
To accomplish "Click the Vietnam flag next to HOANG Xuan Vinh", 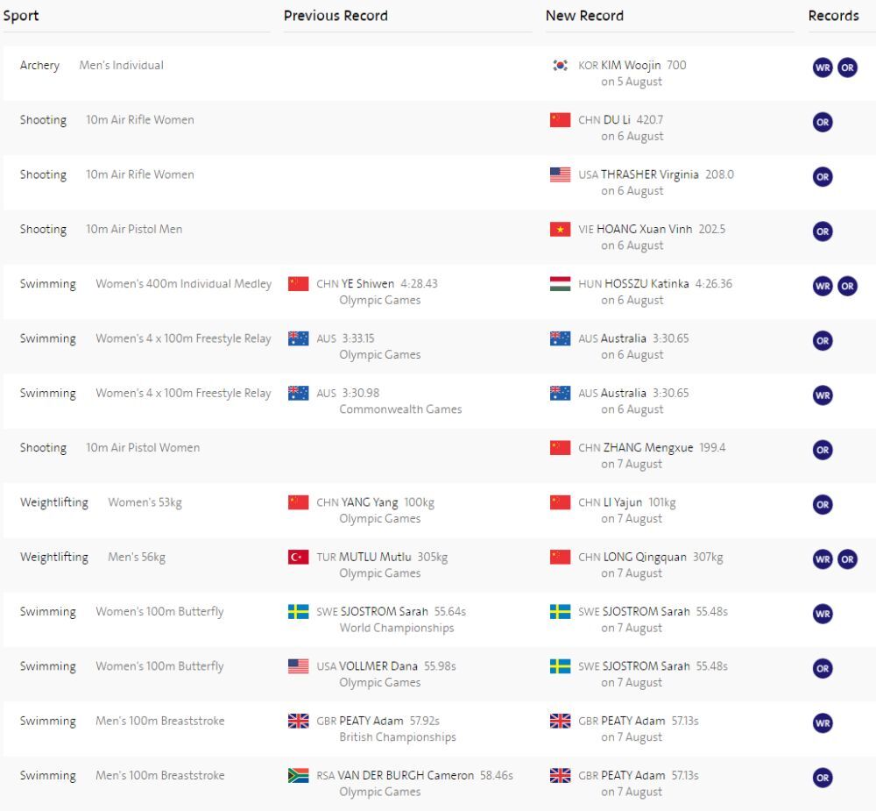I will pyautogui.click(x=560, y=230).
